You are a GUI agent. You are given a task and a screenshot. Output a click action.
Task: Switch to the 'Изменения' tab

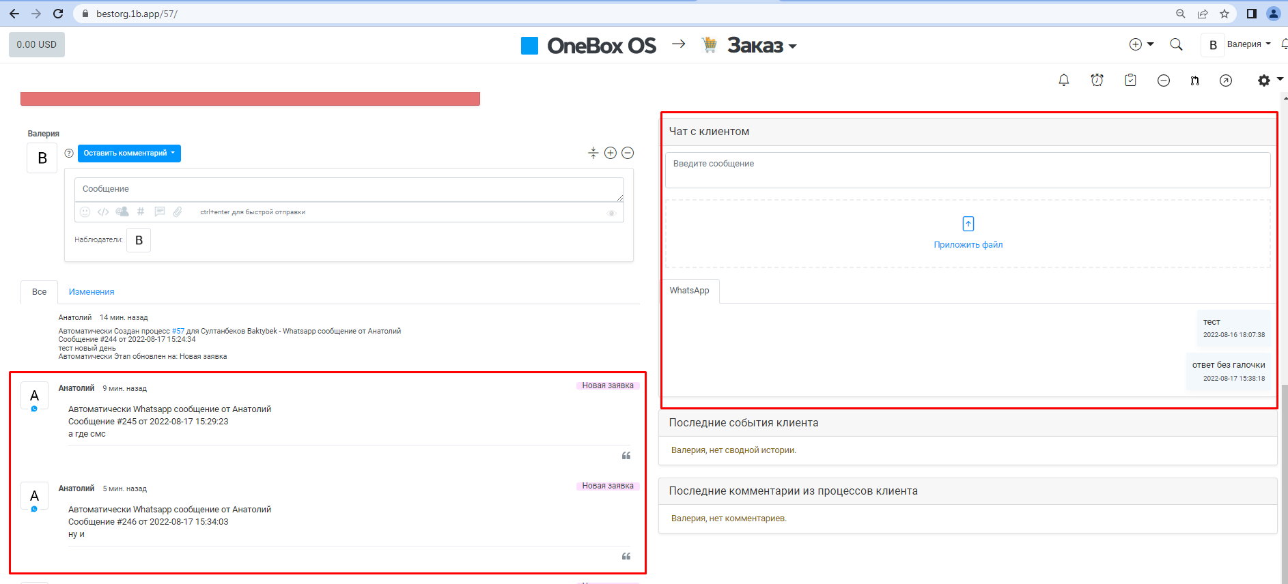pyautogui.click(x=92, y=292)
